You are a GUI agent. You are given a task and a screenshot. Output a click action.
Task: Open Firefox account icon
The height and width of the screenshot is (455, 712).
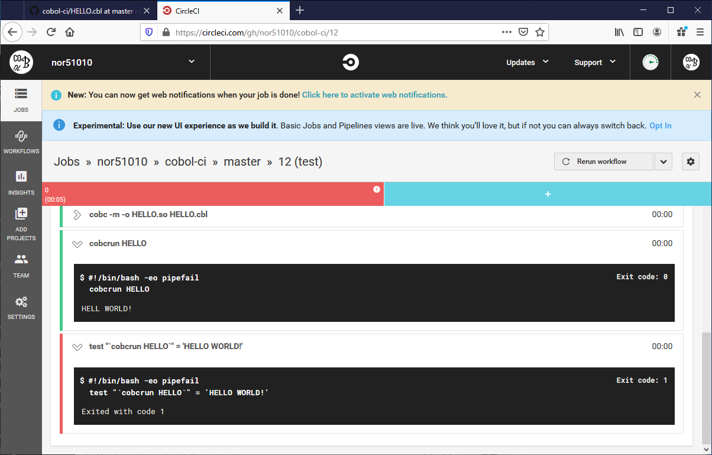click(657, 33)
